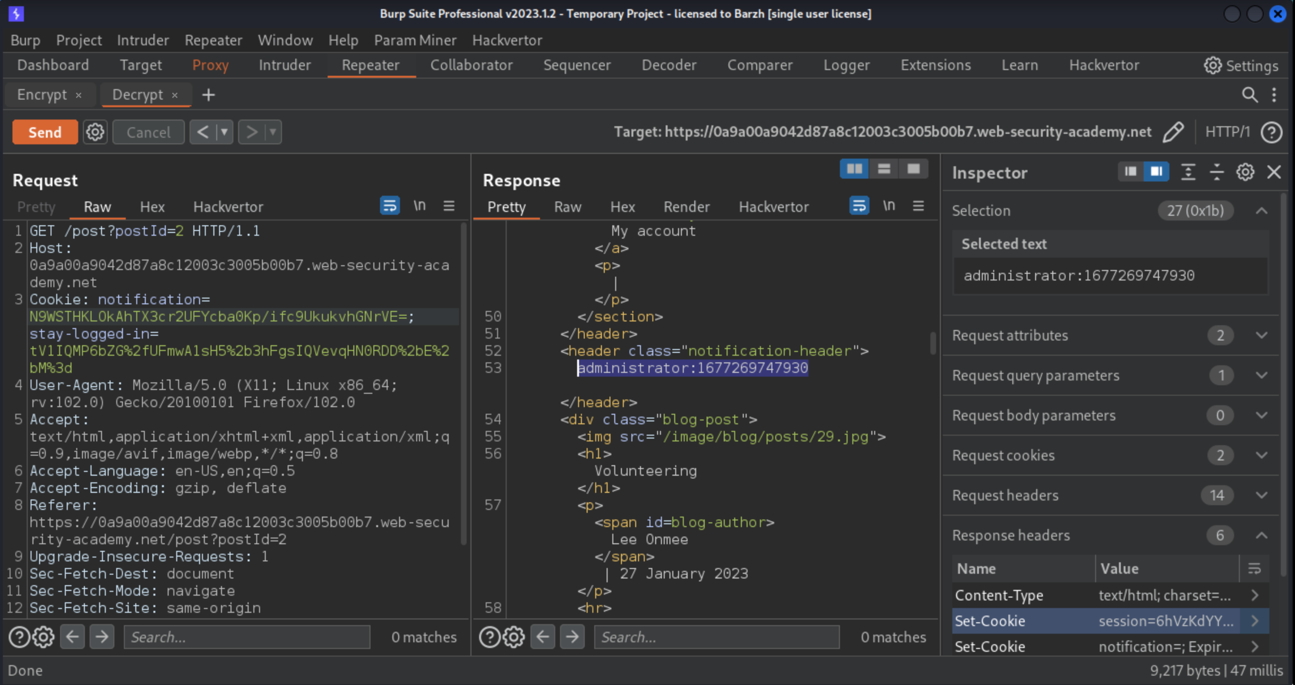Open Repeater tab options three-dot menu

[1274, 94]
